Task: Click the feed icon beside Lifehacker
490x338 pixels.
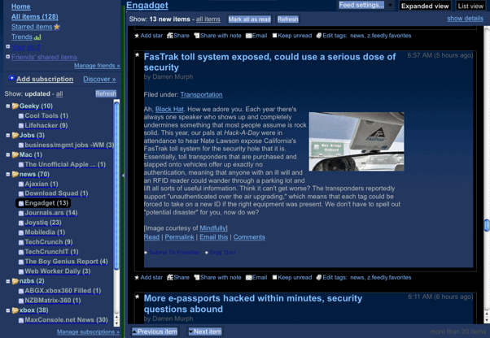Action: pos(21,126)
